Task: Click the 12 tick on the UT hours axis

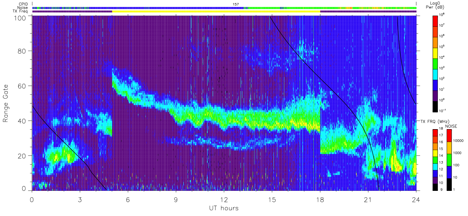Action: (x=224, y=199)
